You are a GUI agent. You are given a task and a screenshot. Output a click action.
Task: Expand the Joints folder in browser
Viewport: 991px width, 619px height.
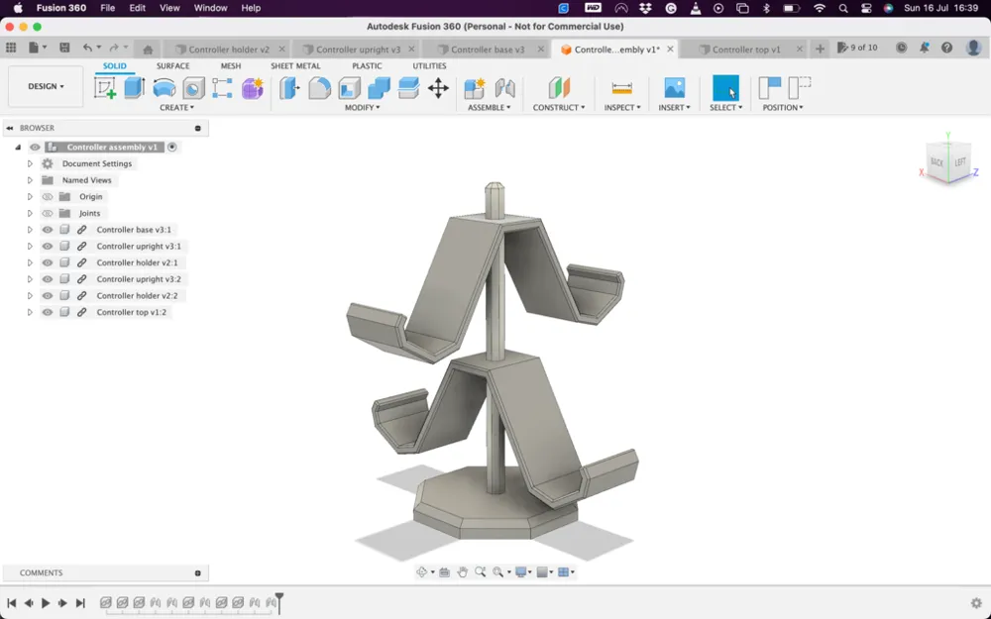(30, 213)
